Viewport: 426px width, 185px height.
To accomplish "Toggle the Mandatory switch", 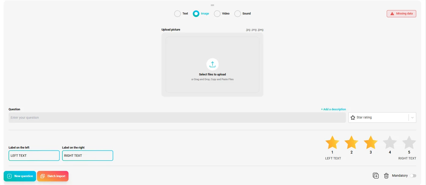I will pos(413,176).
